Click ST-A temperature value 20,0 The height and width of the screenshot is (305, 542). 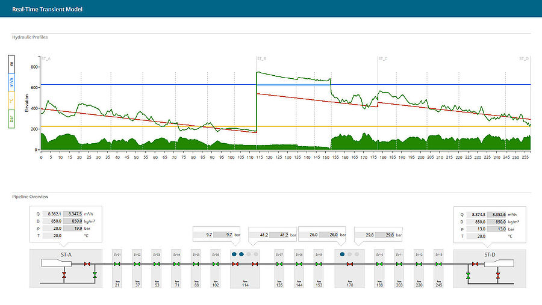coord(53,236)
